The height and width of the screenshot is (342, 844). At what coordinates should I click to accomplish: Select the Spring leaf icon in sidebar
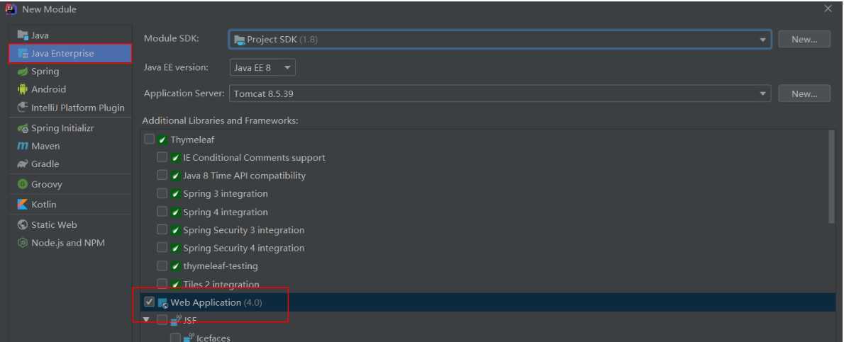click(x=23, y=72)
